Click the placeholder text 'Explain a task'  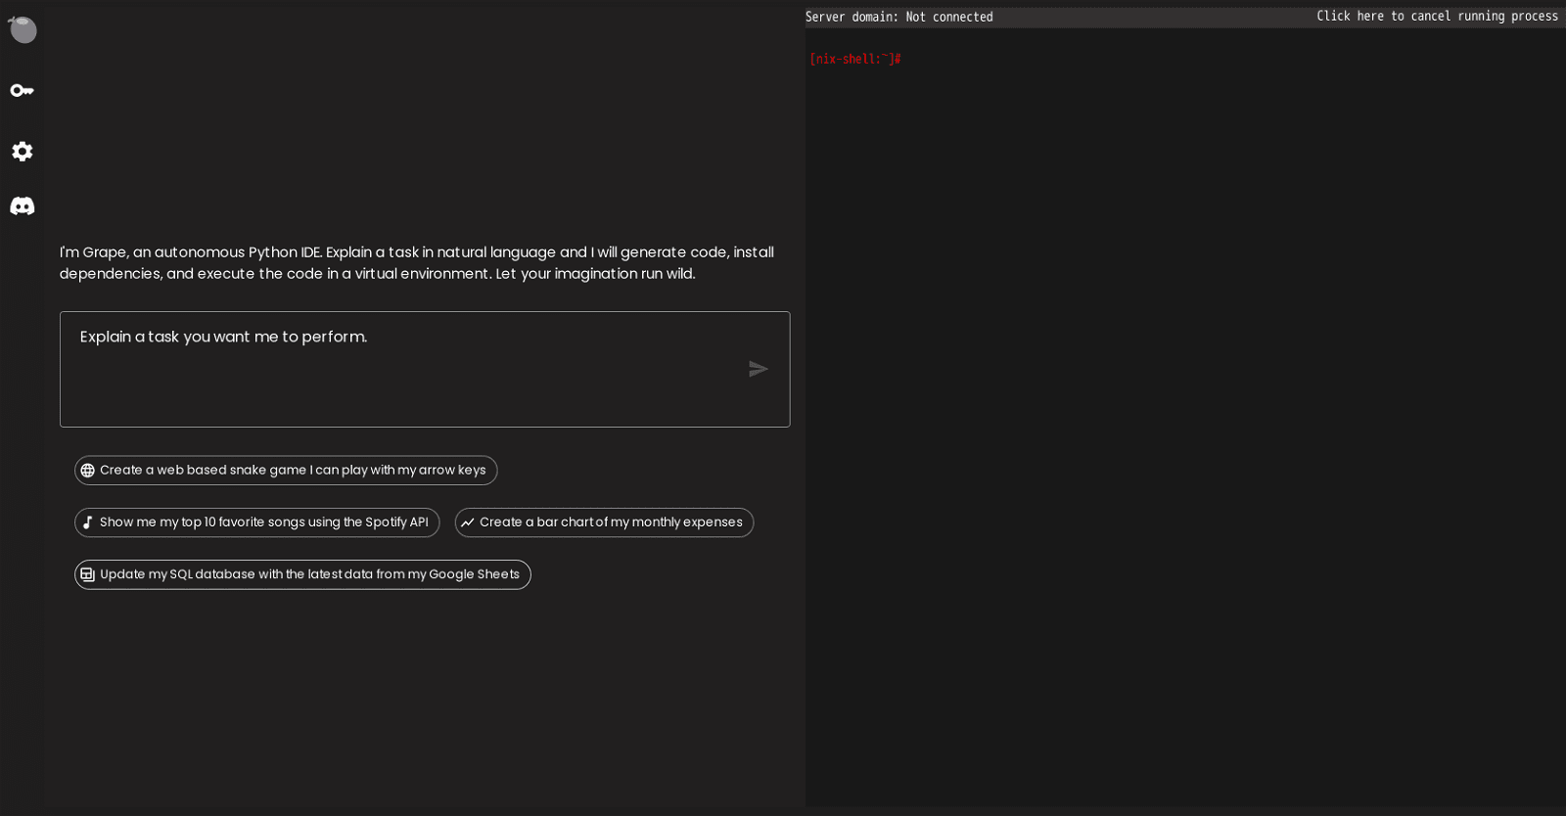223,338
